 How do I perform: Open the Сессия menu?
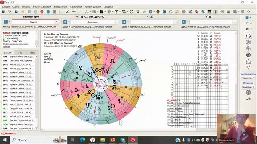tap(6, 7)
